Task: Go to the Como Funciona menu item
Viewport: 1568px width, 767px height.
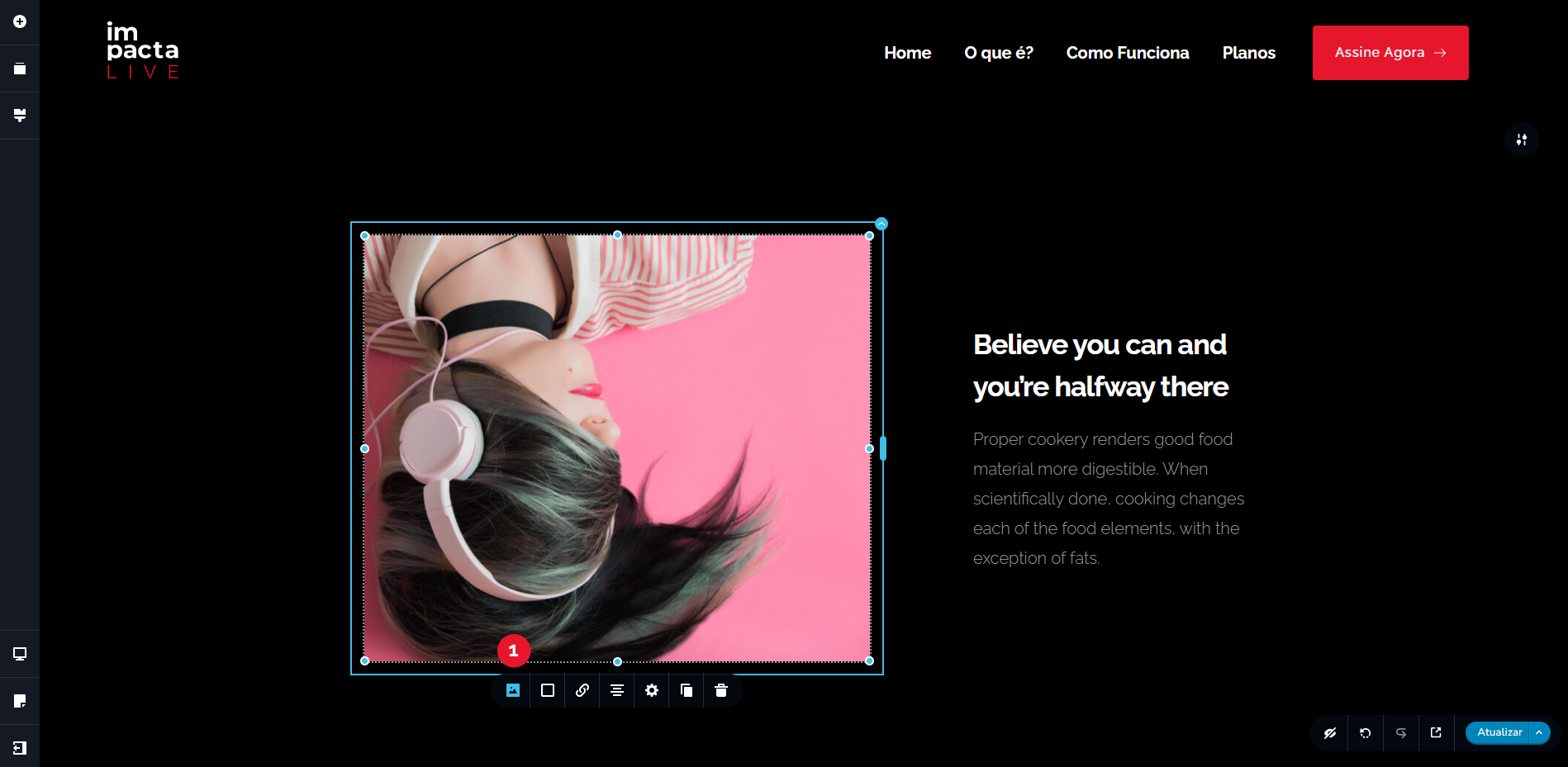Action: click(1127, 53)
